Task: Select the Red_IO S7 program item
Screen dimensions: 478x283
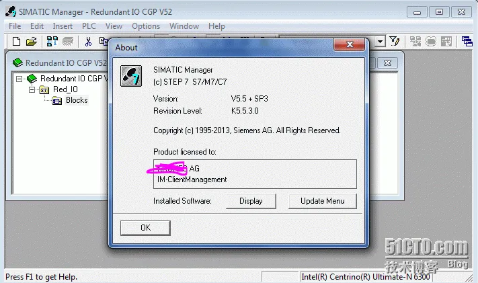Action: (65, 89)
